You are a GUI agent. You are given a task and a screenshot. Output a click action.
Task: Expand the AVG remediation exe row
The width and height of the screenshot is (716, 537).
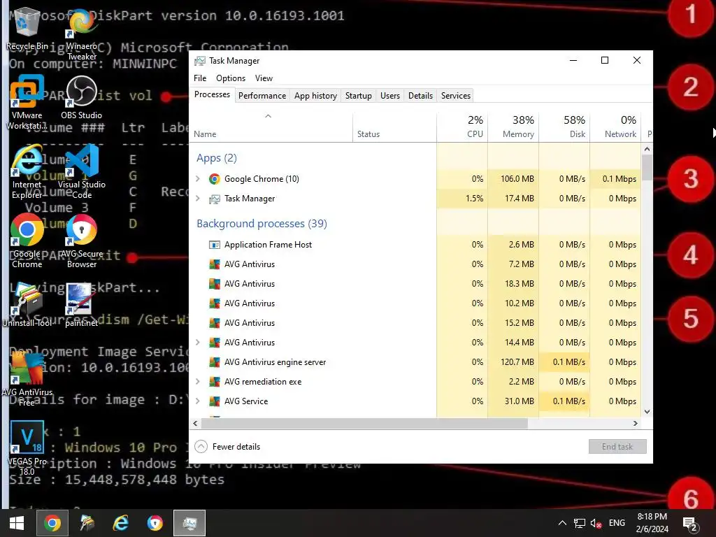(x=198, y=382)
